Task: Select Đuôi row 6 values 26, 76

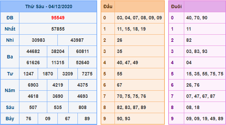Action: (193, 85)
